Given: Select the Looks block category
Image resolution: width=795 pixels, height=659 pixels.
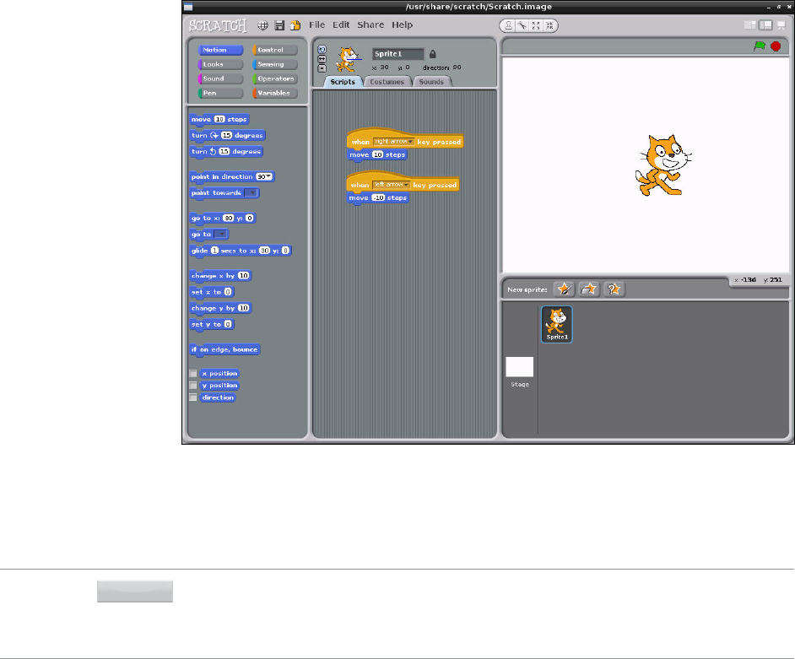Looking at the screenshot, I should [221, 64].
